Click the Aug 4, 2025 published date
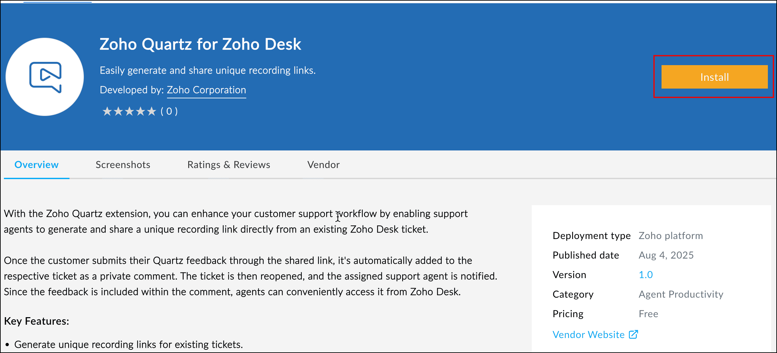 pyautogui.click(x=666, y=255)
